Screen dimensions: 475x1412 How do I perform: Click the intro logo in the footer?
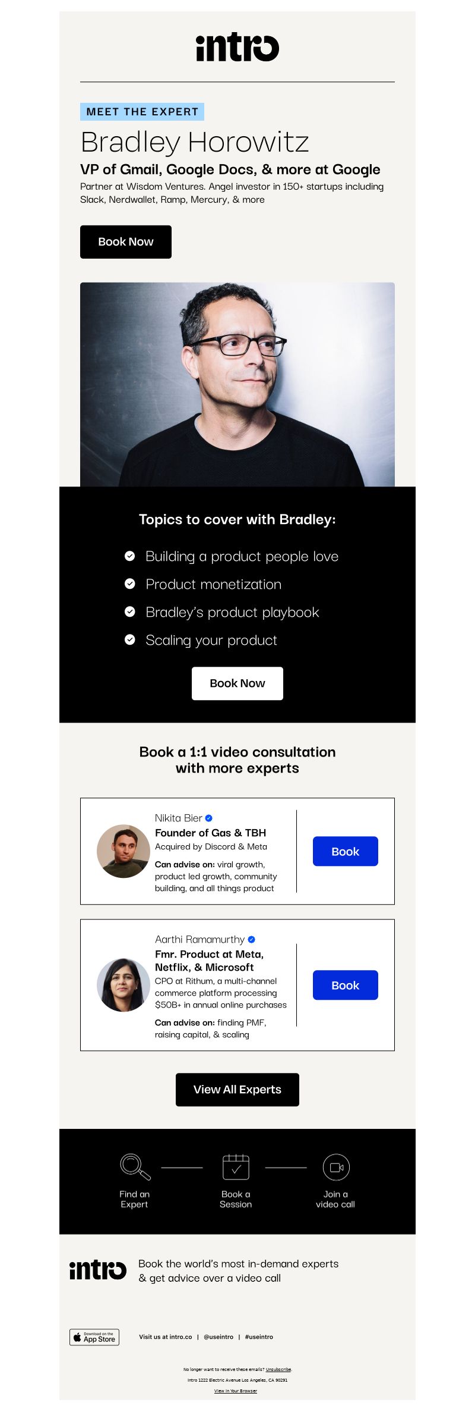coord(98,1270)
